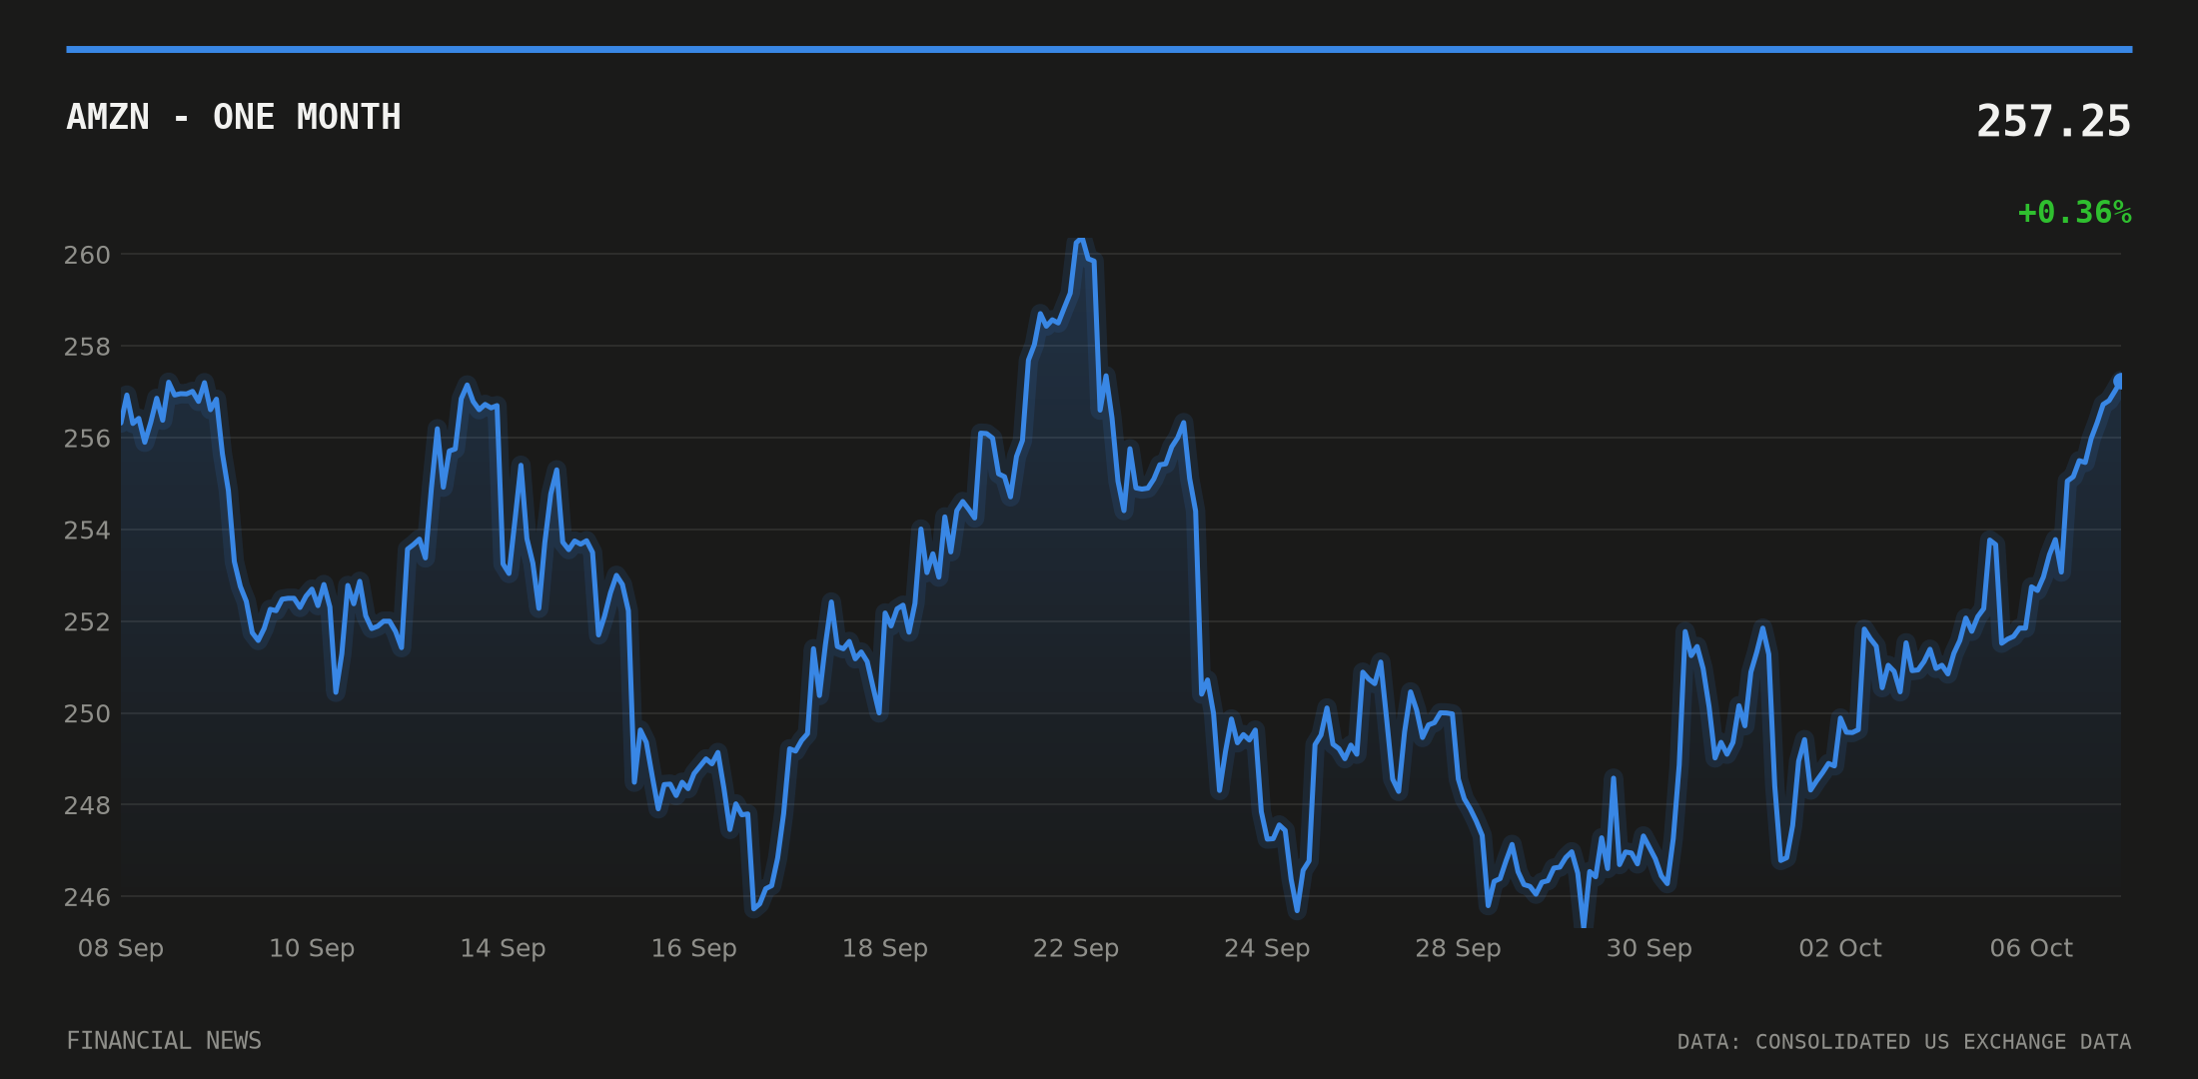Click the 254 y-axis label

tap(87, 531)
